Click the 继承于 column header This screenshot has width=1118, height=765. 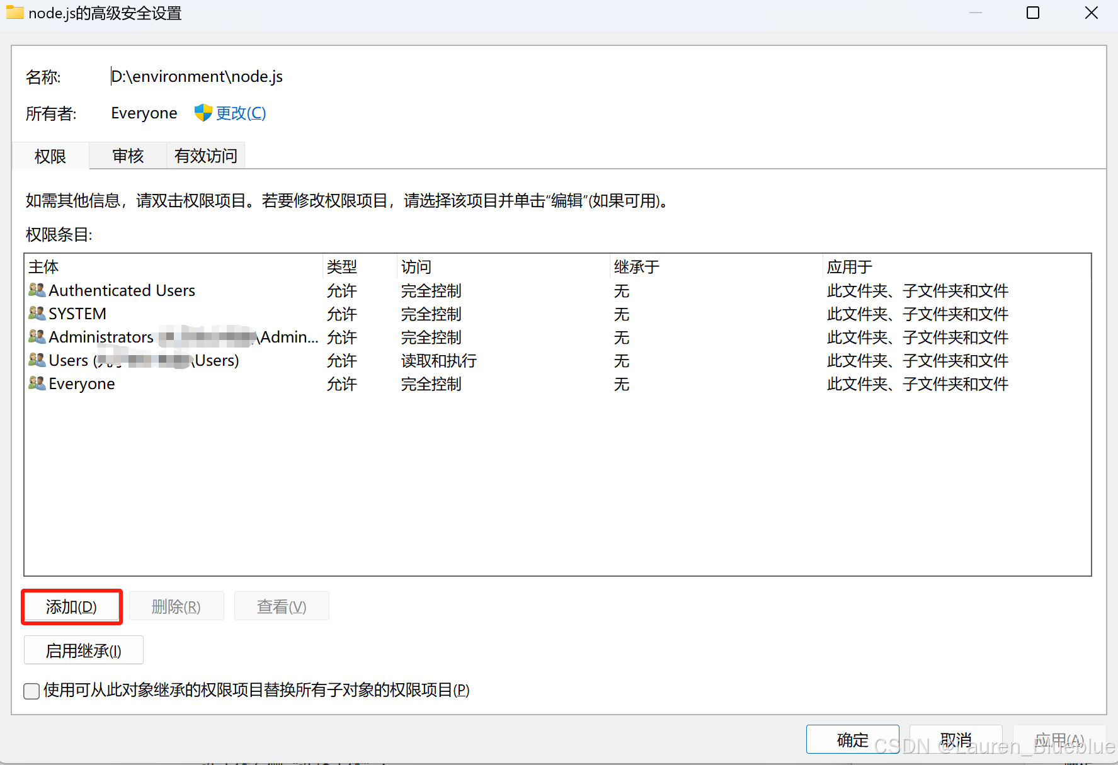(x=716, y=267)
